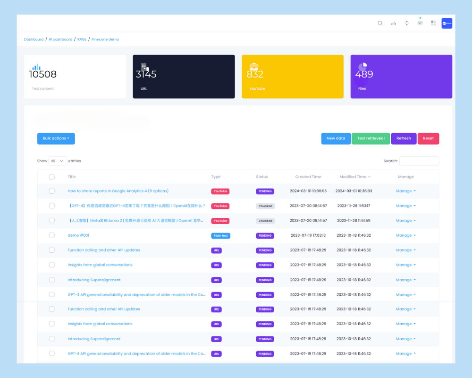The height and width of the screenshot is (378, 472).
Task: Check the box for demo #001 row
Action: pos(52,235)
